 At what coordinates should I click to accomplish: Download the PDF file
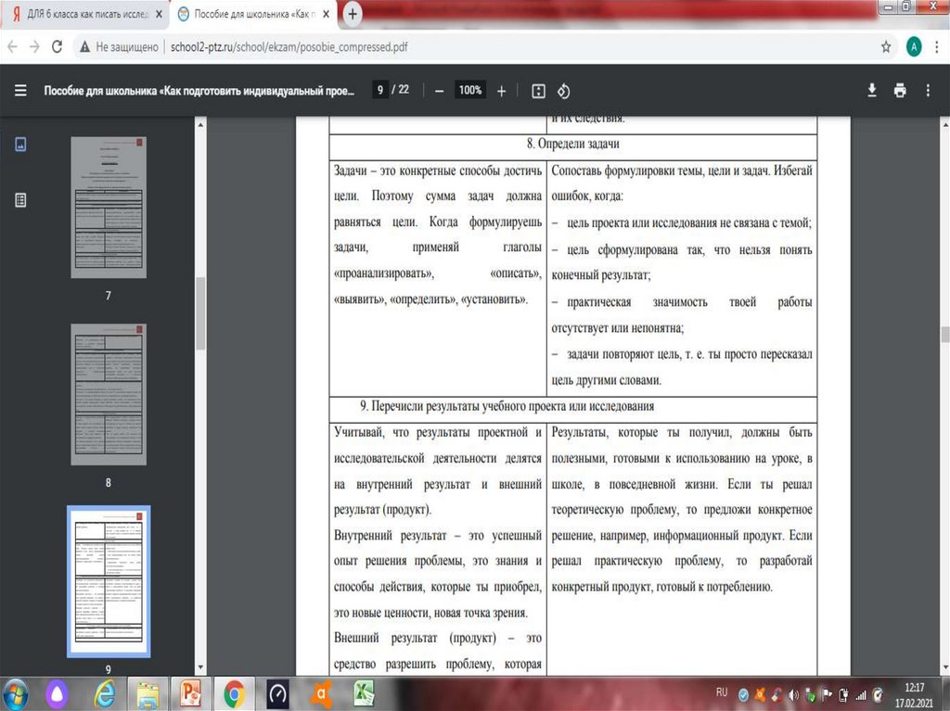872,90
